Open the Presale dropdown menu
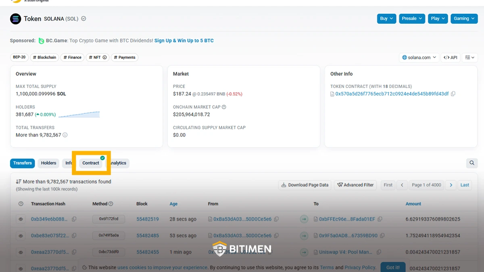This screenshot has height=272, width=484. pos(412,19)
